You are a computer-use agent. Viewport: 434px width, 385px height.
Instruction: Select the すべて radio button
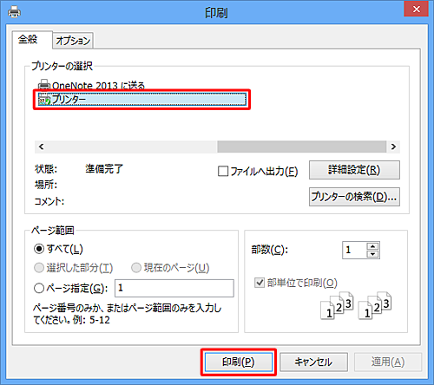(39, 249)
